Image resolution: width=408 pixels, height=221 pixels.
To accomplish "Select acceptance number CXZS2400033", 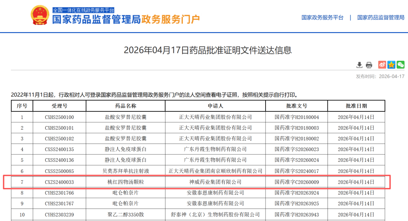I will [x=59, y=182].
